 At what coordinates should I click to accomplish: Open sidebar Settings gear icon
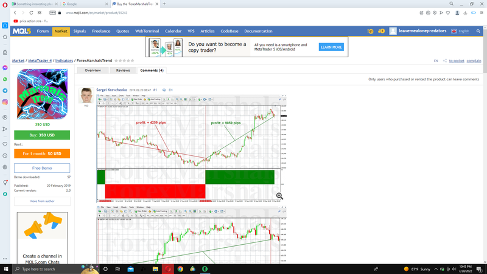[5, 167]
